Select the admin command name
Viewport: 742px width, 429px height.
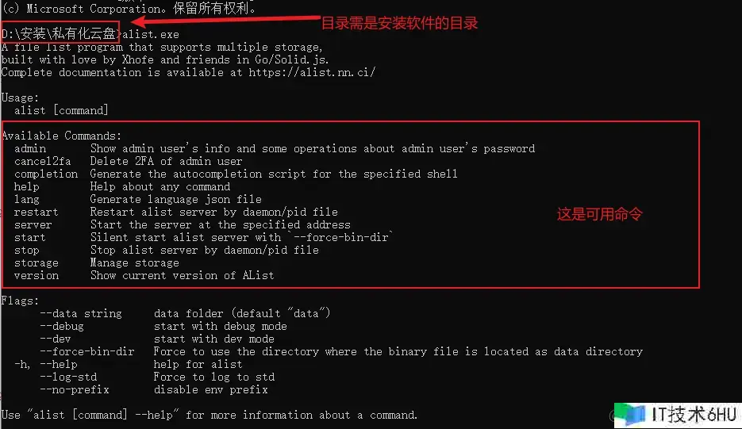coord(30,148)
